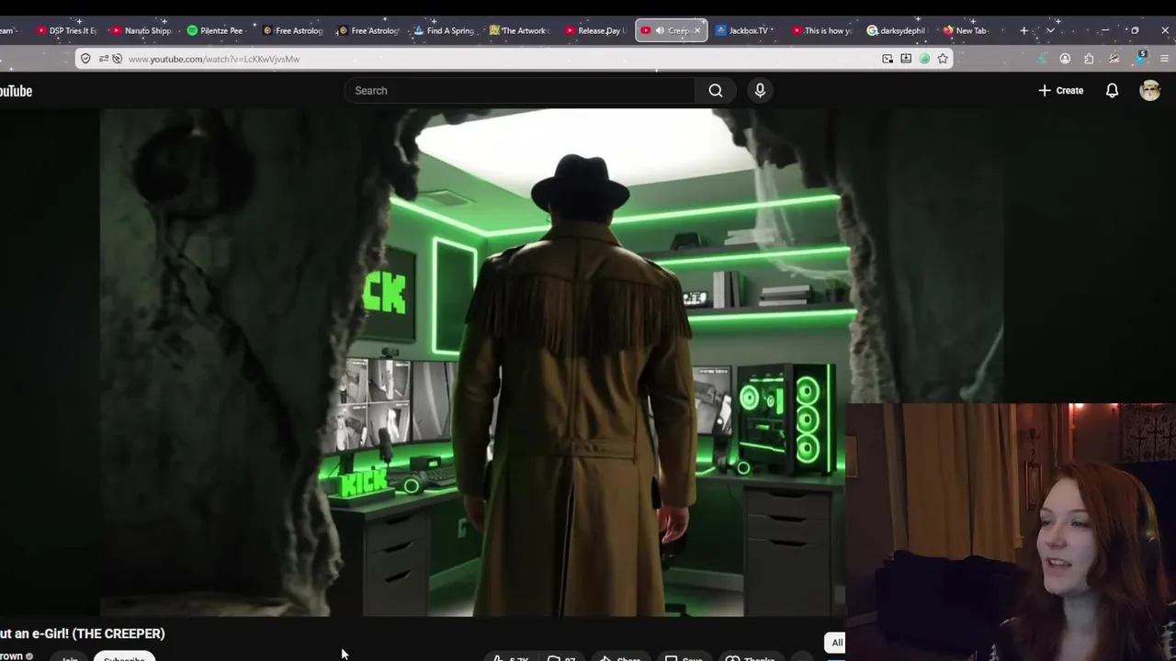The width and height of the screenshot is (1176, 661).
Task: Open the Firefox account profile icon
Action: 1065,59
